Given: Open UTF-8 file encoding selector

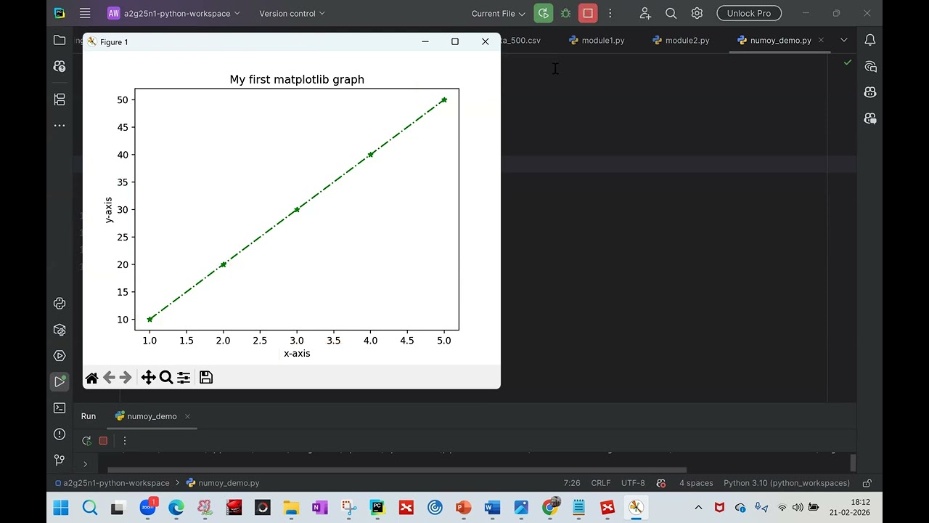Looking at the screenshot, I should [x=633, y=483].
